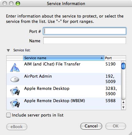The width and height of the screenshot is (132, 135).
Task: Collapse the Service list disclosure triangle
Action: click(8, 50)
